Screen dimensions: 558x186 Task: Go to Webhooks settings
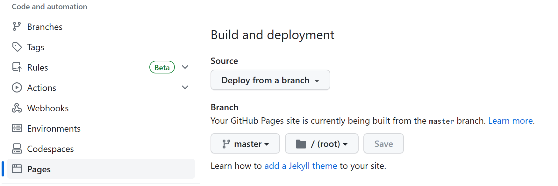(x=48, y=108)
